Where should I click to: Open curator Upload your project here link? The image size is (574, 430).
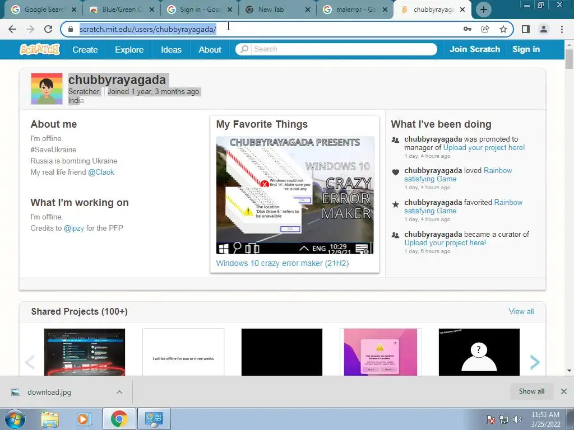[445, 243]
